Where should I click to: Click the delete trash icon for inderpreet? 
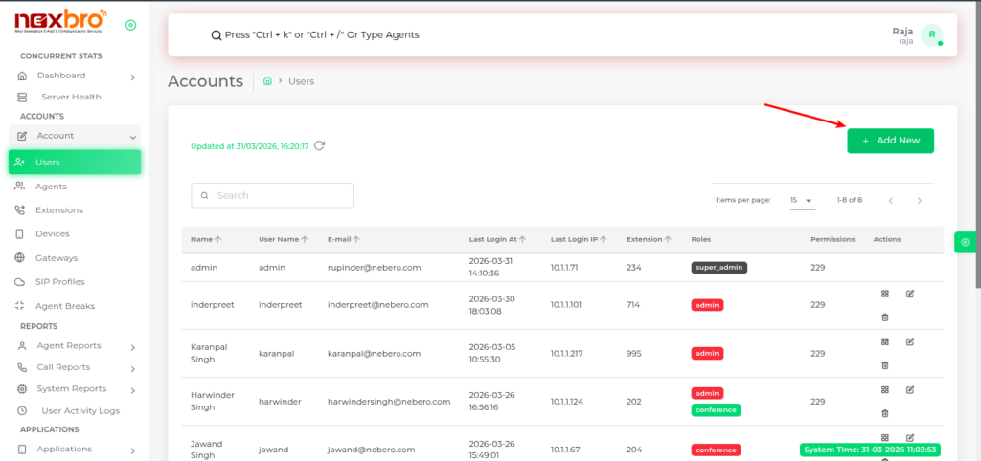tap(884, 317)
